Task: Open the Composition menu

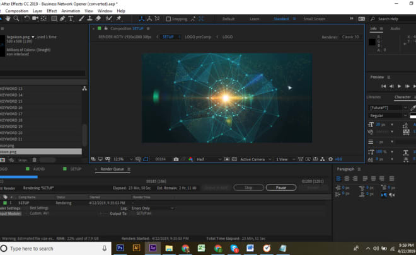Action: point(17,11)
